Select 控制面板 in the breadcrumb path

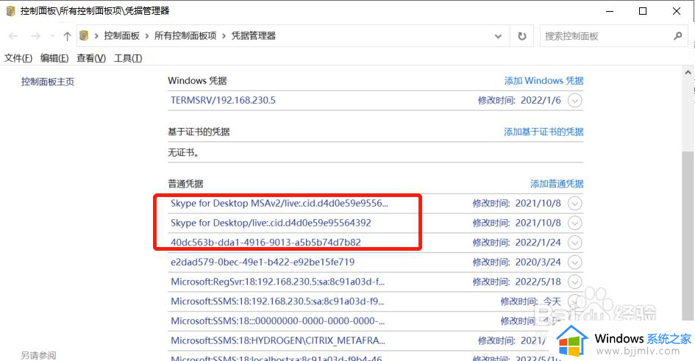[122, 36]
